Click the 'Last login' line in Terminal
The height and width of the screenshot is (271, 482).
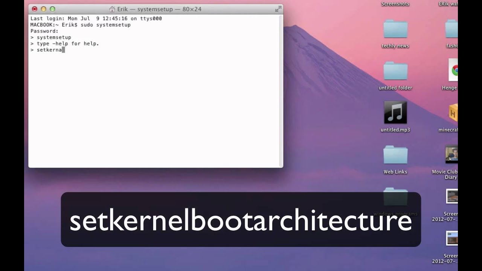point(96,18)
